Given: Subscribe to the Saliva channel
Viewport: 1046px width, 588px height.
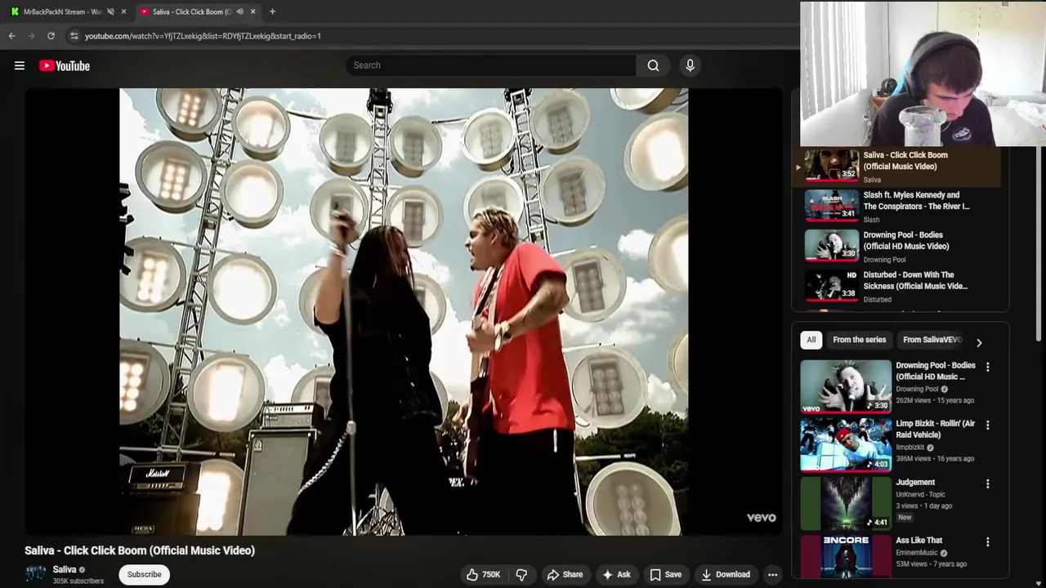Looking at the screenshot, I should pyautogui.click(x=144, y=574).
